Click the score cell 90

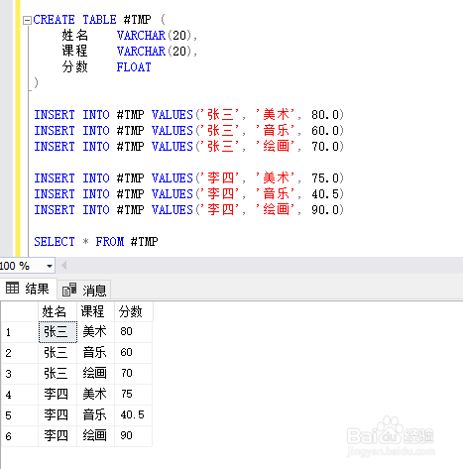[134, 436]
